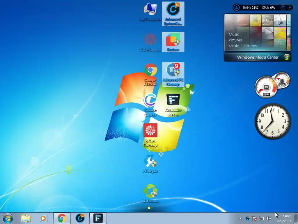The width and height of the screenshot is (298, 224).
Task: Switch to Google Chrome on the taskbar
Action: [62, 218]
